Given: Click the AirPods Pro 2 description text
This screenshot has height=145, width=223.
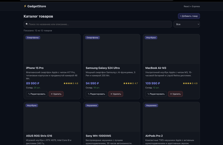Looking at the screenshot, I should (x=170, y=142).
